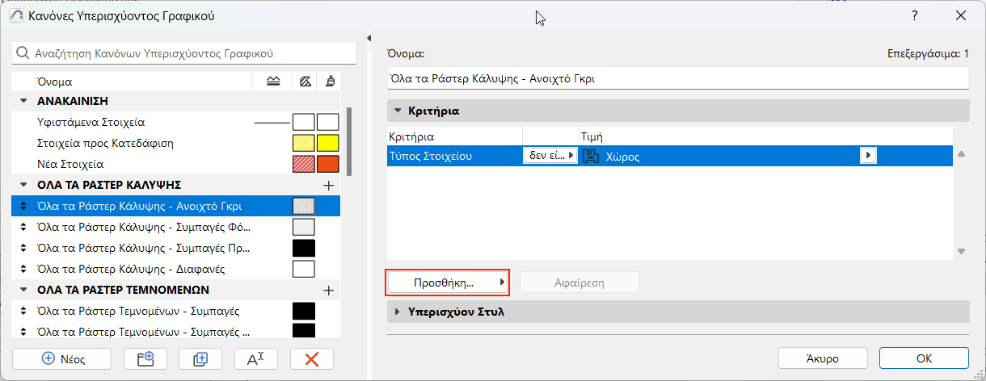The image size is (986, 381).
Task: Click the Όνομα rule name text field
Action: [677, 79]
